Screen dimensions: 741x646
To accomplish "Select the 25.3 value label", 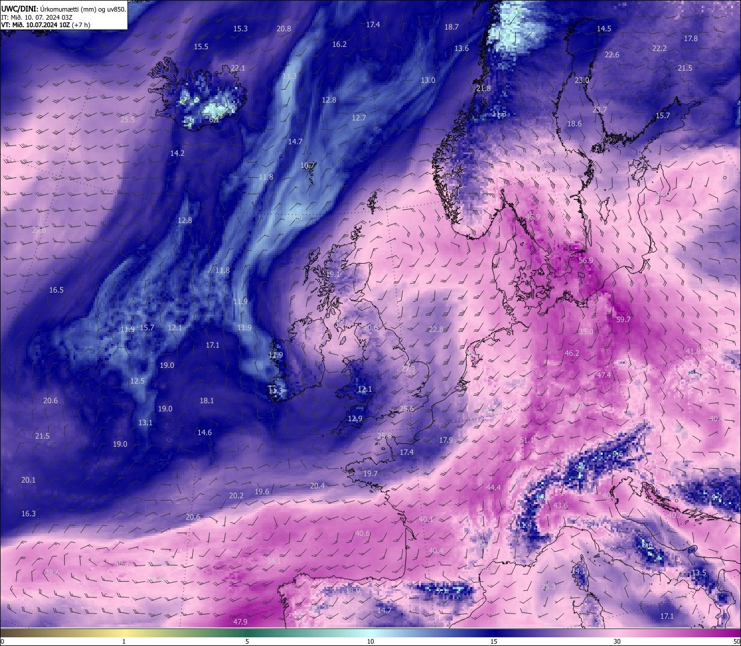I will 548,587.
